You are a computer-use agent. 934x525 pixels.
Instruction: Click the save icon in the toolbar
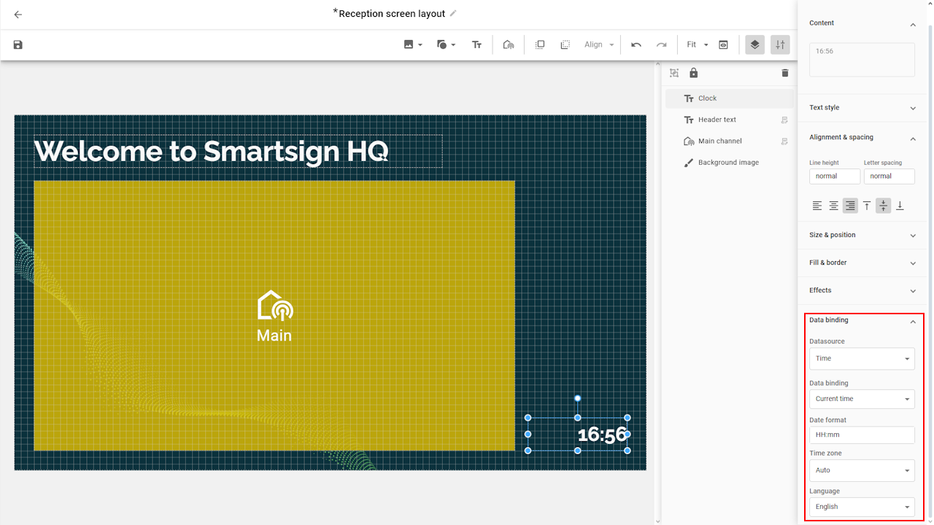[x=18, y=45]
